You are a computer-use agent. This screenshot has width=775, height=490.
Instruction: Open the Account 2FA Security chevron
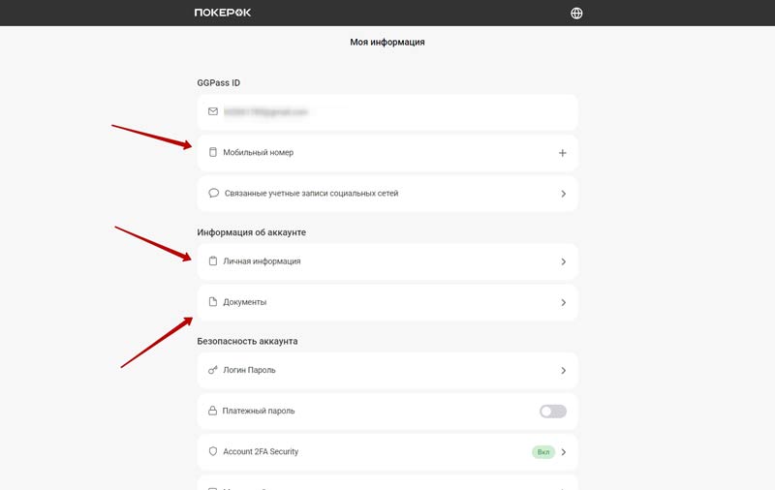tap(564, 451)
